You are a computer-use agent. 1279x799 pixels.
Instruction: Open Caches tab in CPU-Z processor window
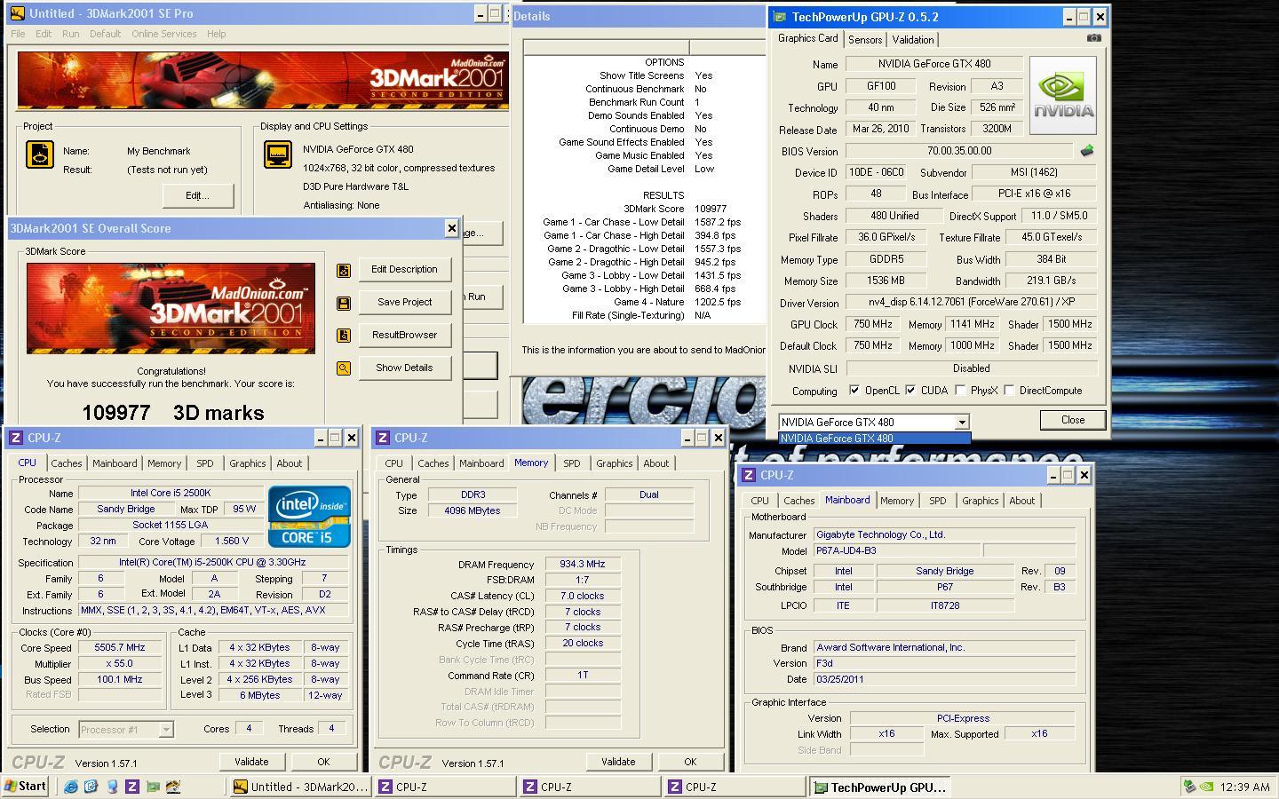pos(67,463)
